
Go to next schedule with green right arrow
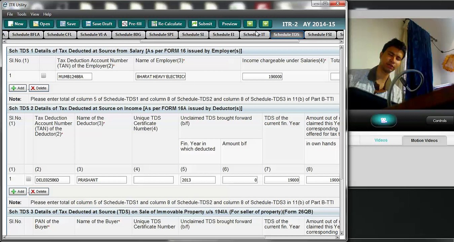265,24
